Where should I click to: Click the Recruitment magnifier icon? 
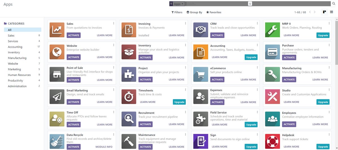pos(129,119)
